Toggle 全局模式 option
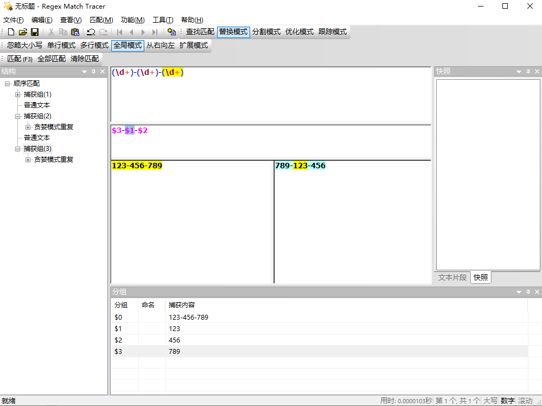This screenshot has width=542, height=406. pyautogui.click(x=127, y=45)
